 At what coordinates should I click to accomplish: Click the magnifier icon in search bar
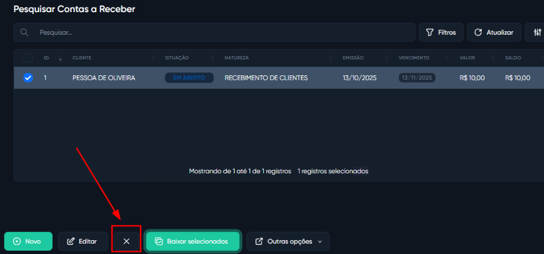(24, 32)
